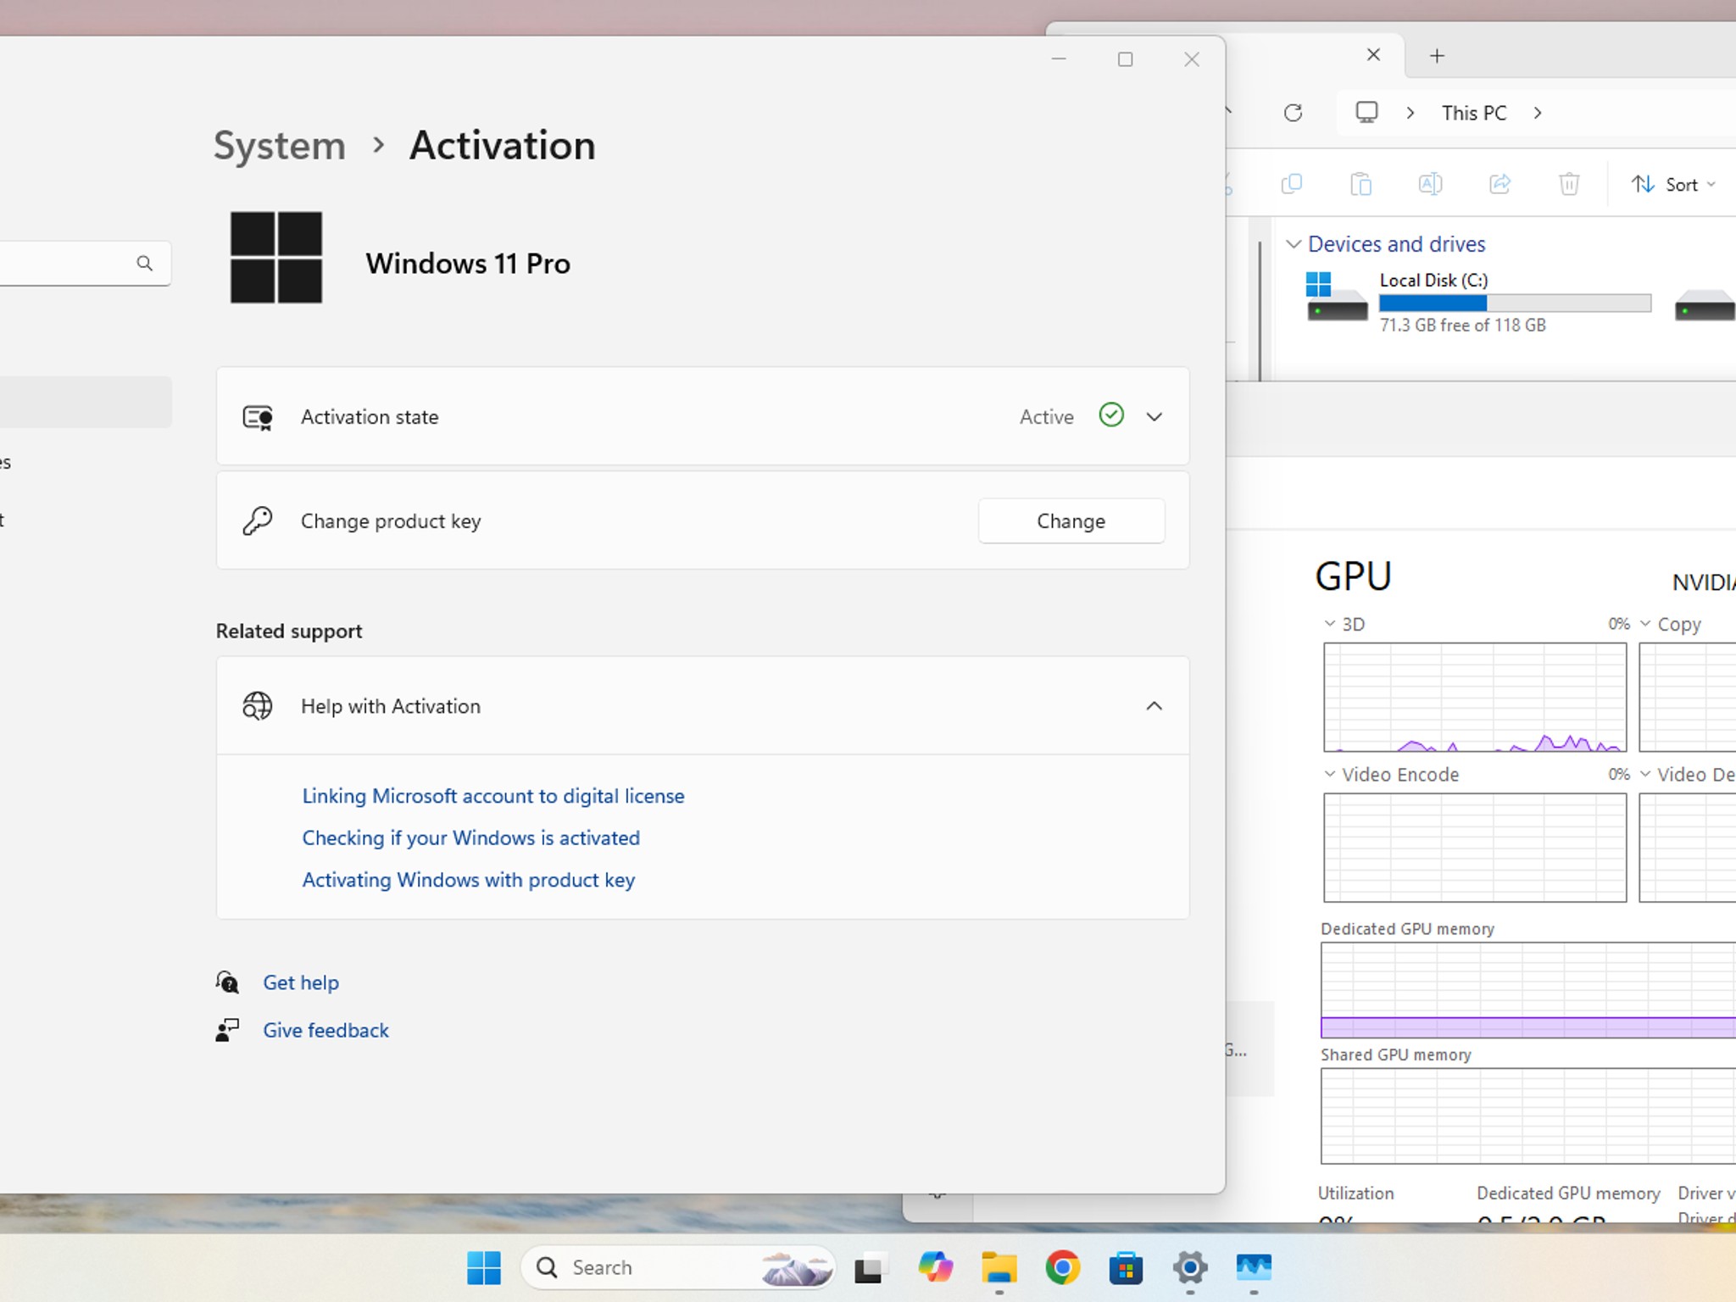Click the Give feedback person icon
The width and height of the screenshot is (1736, 1302).
point(227,1030)
